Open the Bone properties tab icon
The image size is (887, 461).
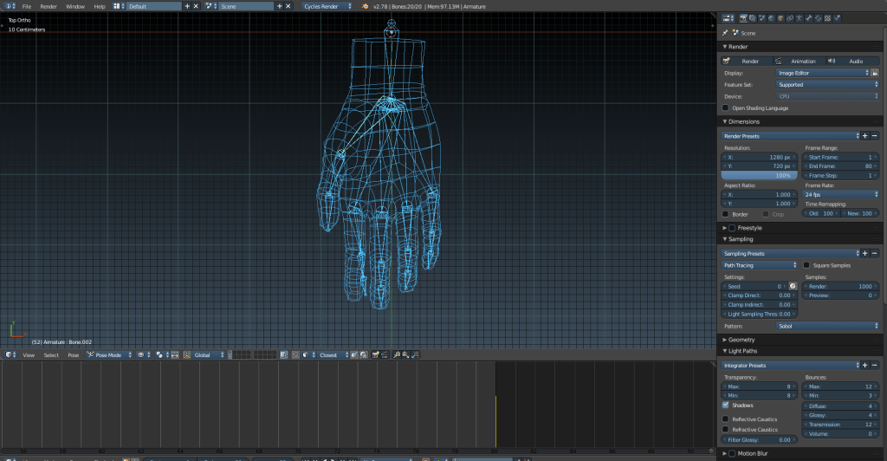click(808, 17)
